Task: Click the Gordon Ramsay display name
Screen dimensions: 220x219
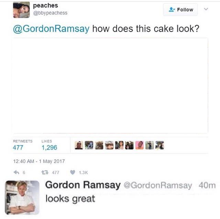Action: (83, 185)
